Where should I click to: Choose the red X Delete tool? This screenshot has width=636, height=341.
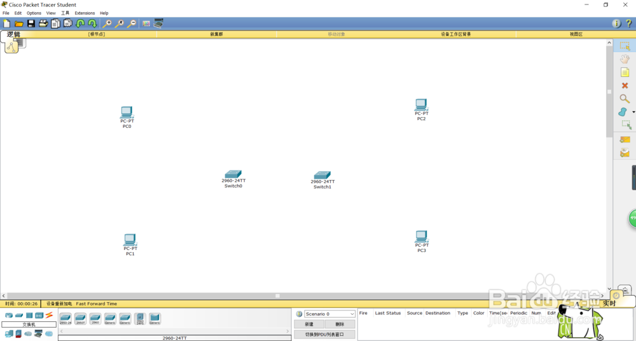(625, 86)
